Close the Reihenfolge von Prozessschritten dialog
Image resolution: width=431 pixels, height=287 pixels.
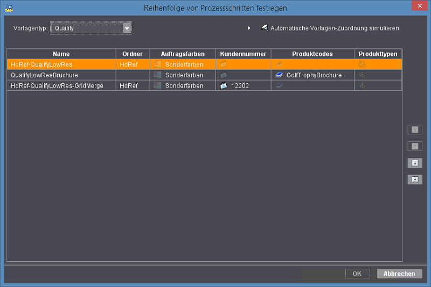[x=418, y=6]
